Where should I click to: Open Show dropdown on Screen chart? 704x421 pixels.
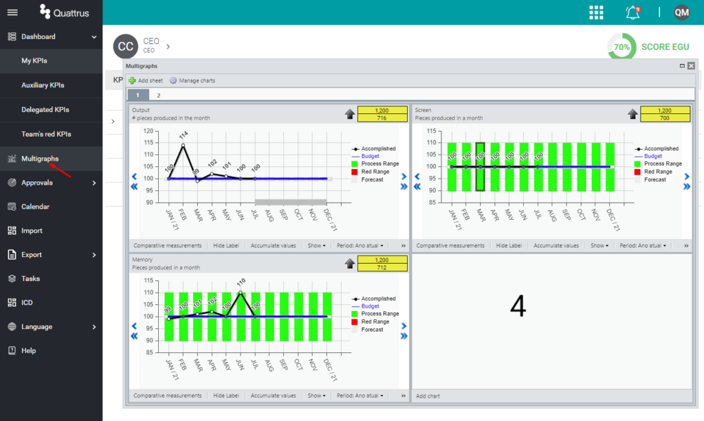click(599, 246)
